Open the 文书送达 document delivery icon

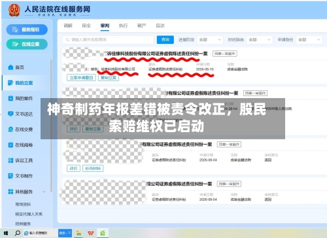10,114
